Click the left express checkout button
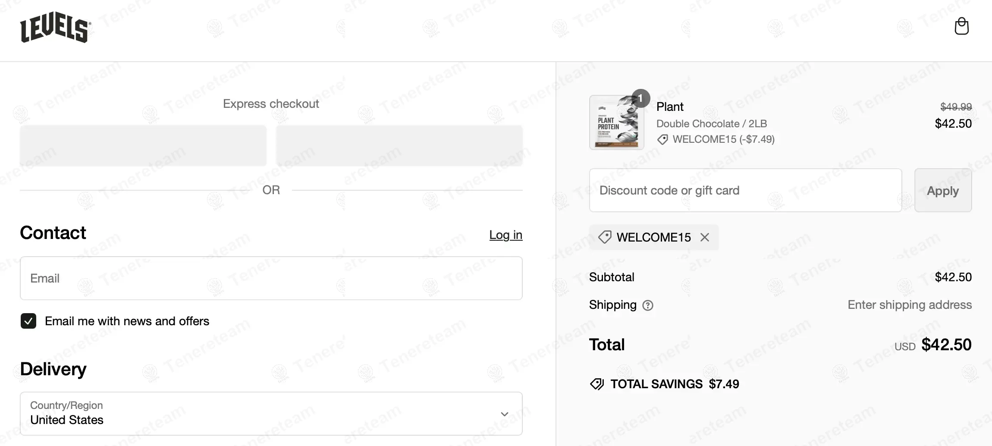This screenshot has height=446, width=992. (143, 146)
